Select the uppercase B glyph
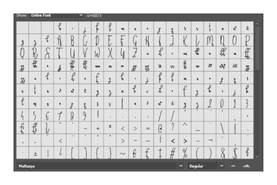277x185 pixels. coord(73,40)
